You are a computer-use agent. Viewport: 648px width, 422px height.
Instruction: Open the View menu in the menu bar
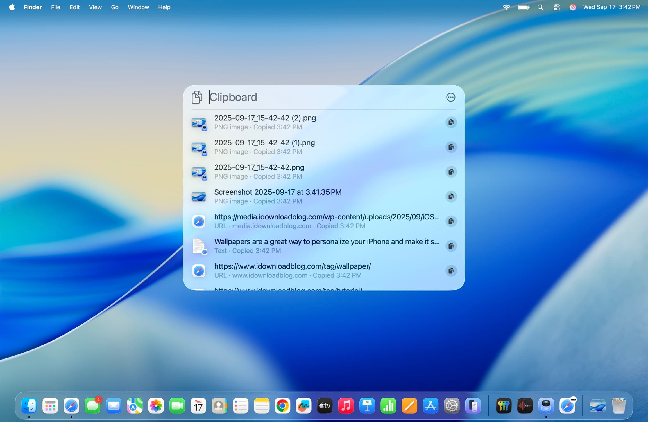[x=95, y=7]
